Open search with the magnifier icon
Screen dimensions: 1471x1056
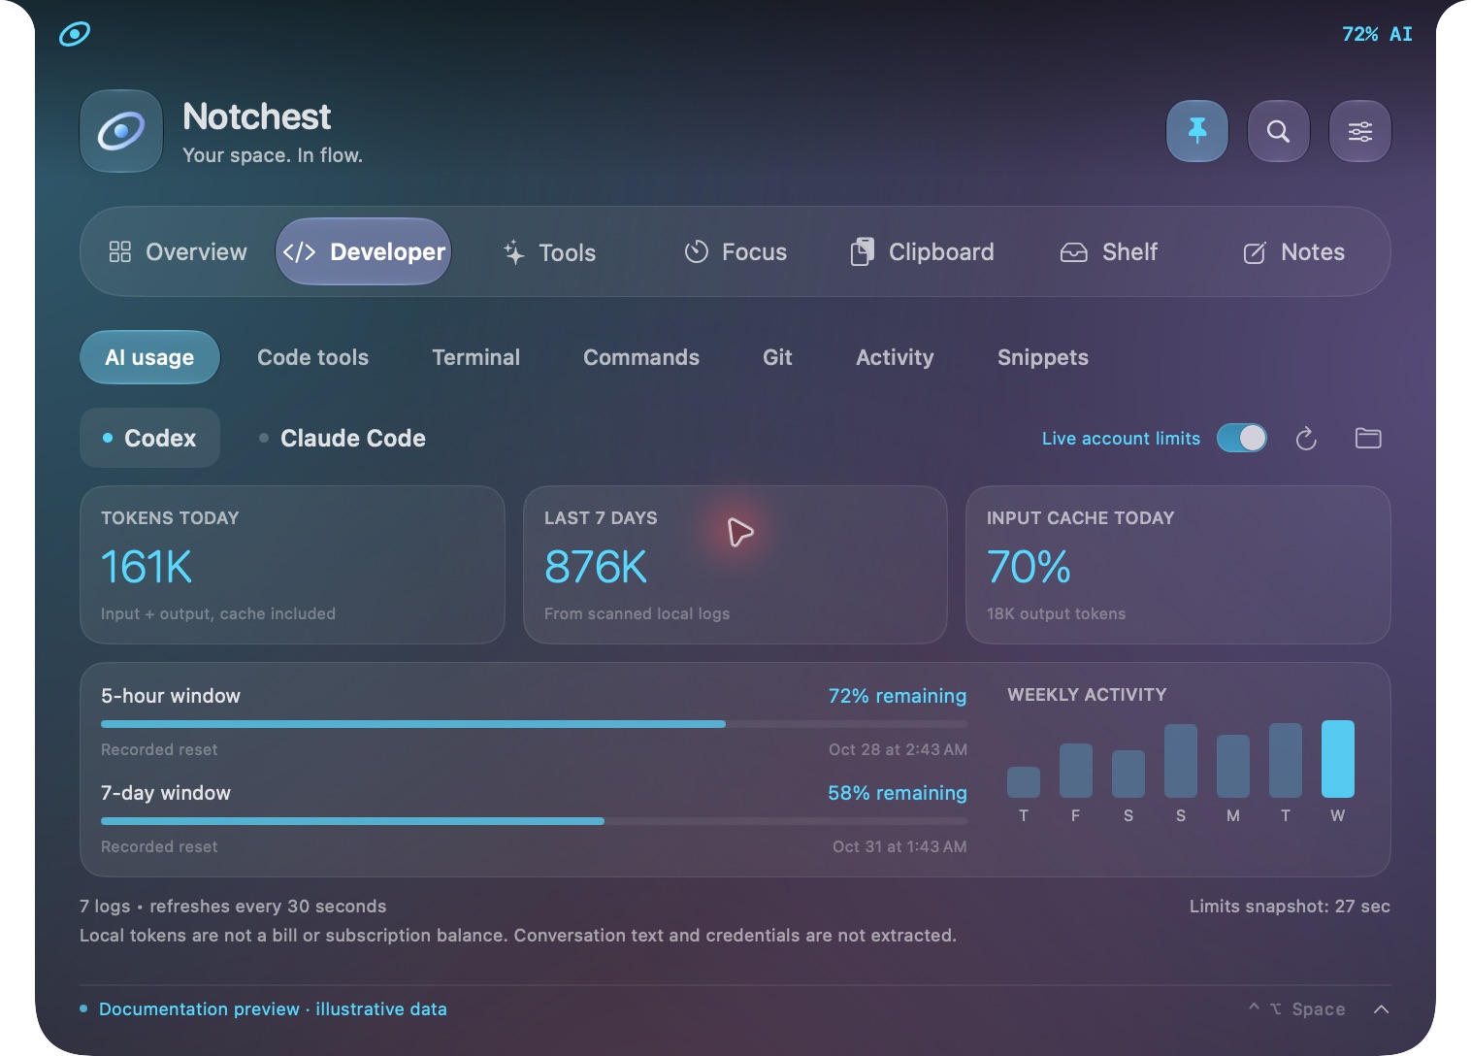(x=1279, y=131)
